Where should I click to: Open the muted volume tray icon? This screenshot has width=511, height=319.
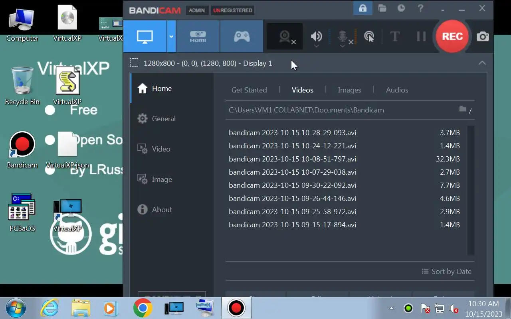454,309
